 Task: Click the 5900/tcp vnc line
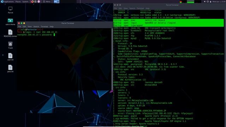pos(139,69)
